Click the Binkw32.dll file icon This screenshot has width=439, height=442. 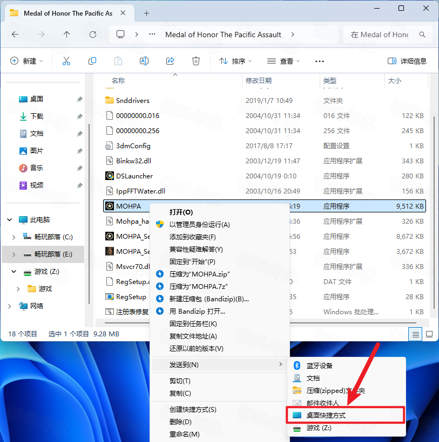[x=109, y=161]
